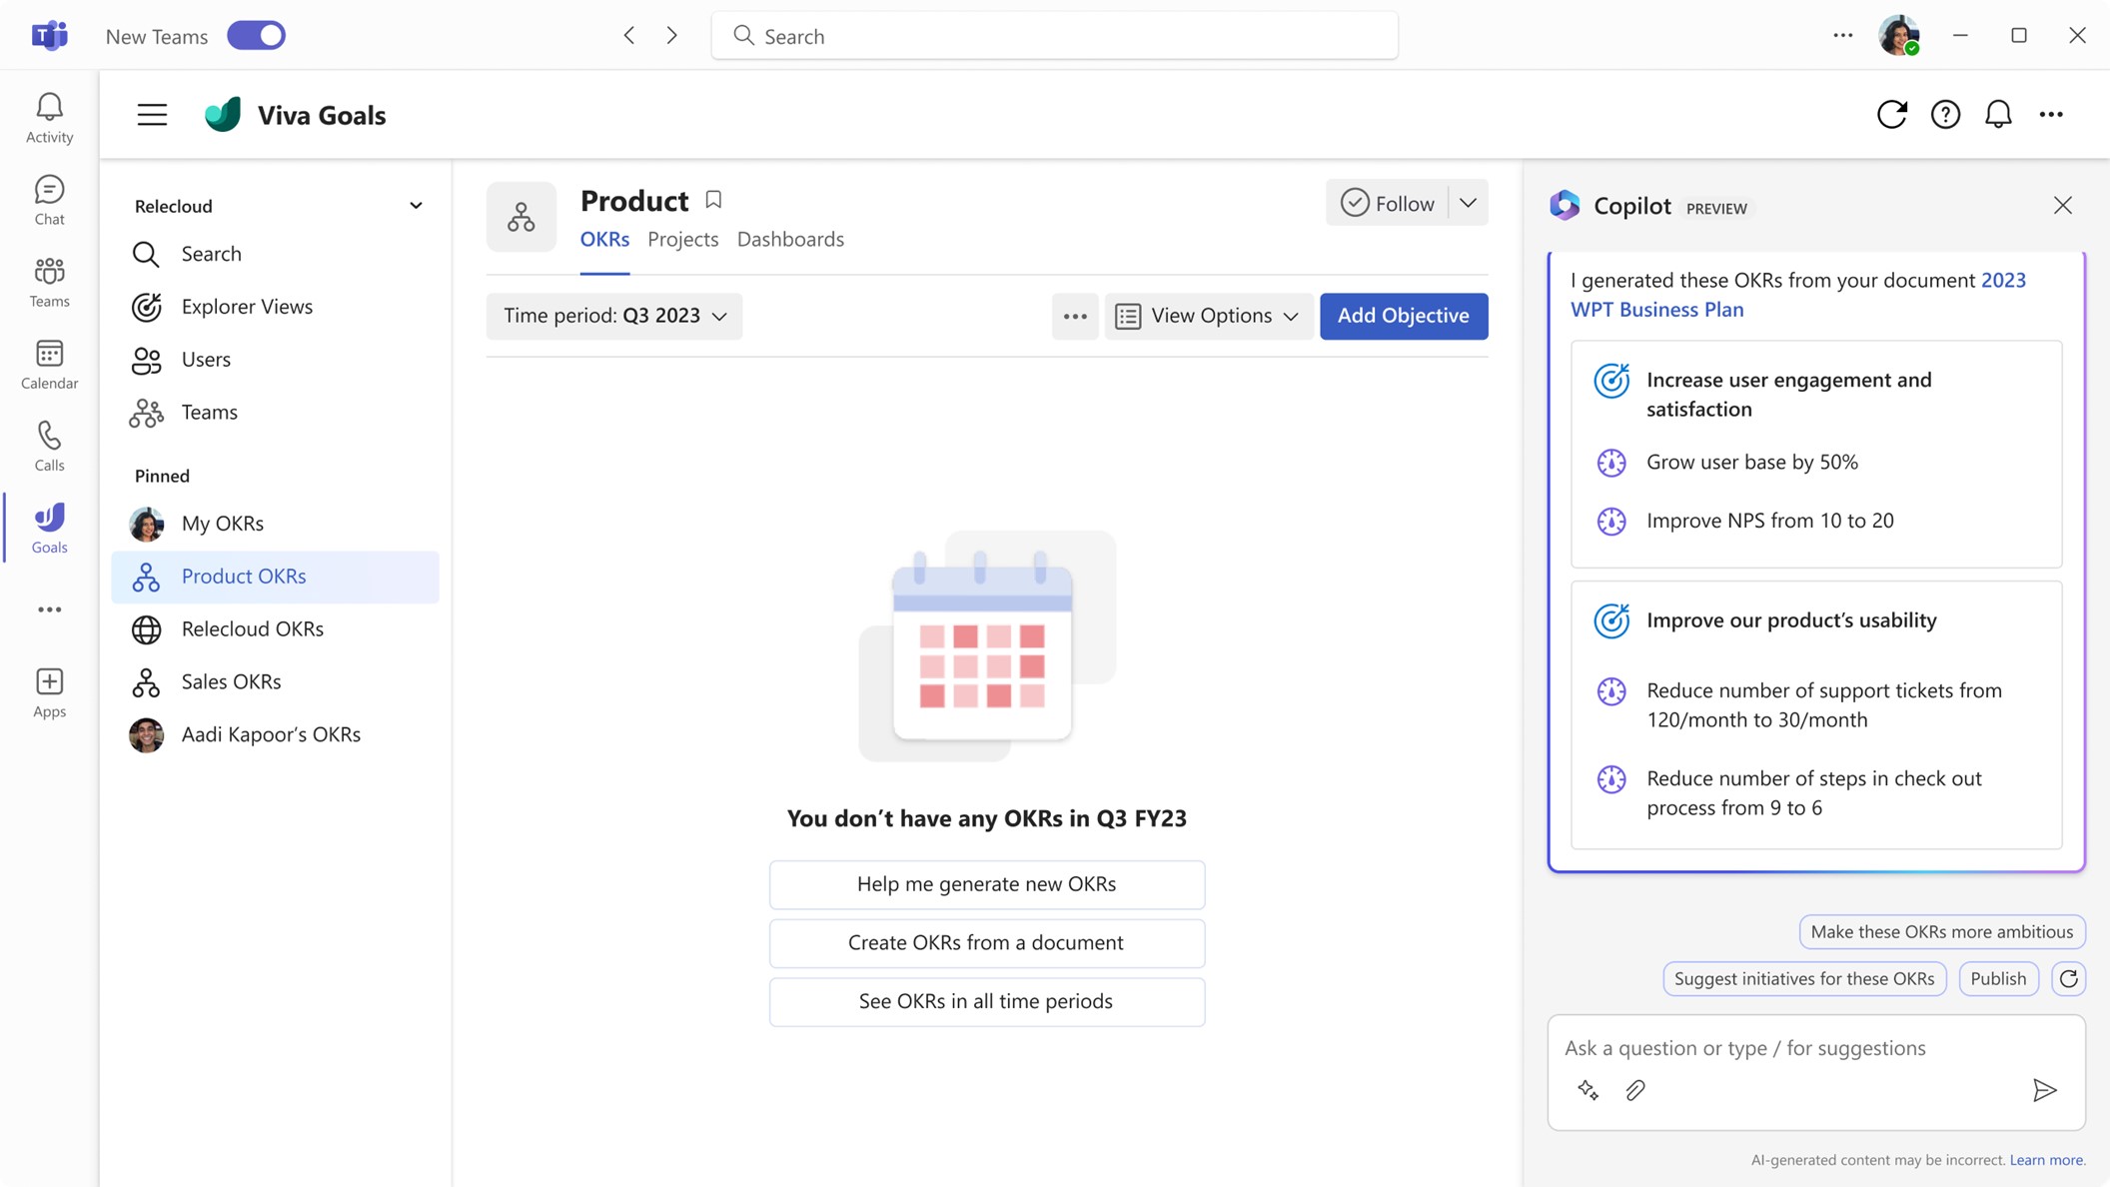The height and width of the screenshot is (1187, 2110).
Task: Collapse the Relecloud organization section
Action: [417, 205]
